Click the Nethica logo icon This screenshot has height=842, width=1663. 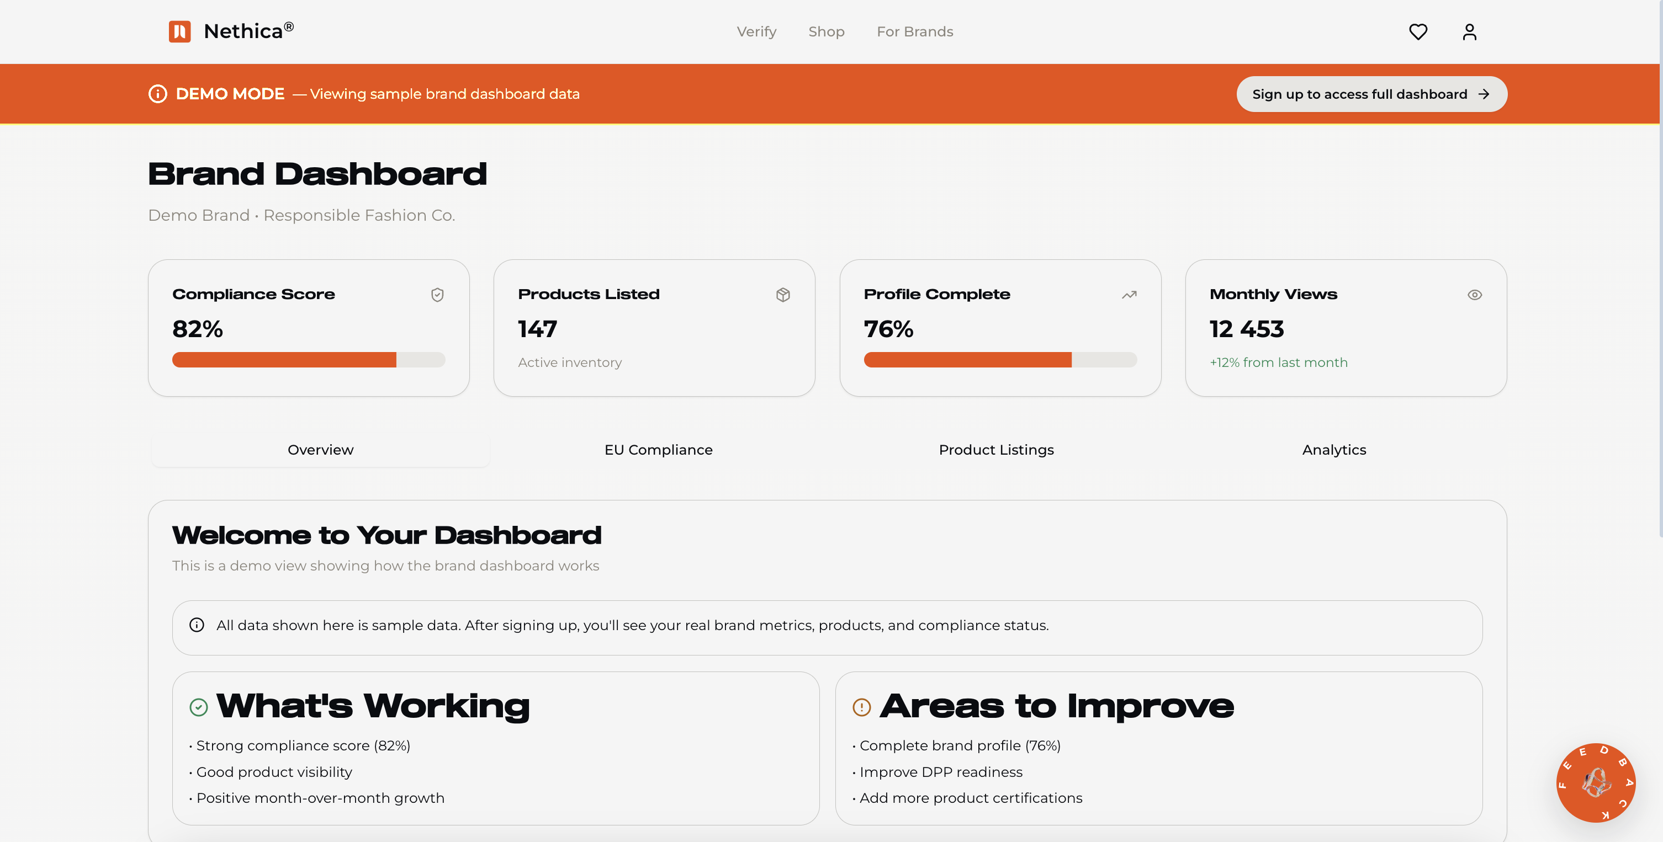click(x=179, y=31)
